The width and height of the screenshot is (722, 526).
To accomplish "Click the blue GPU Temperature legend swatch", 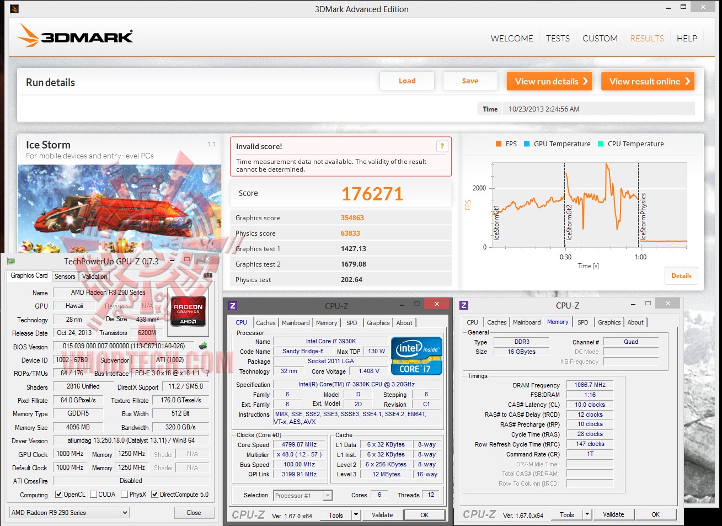I will pos(527,144).
